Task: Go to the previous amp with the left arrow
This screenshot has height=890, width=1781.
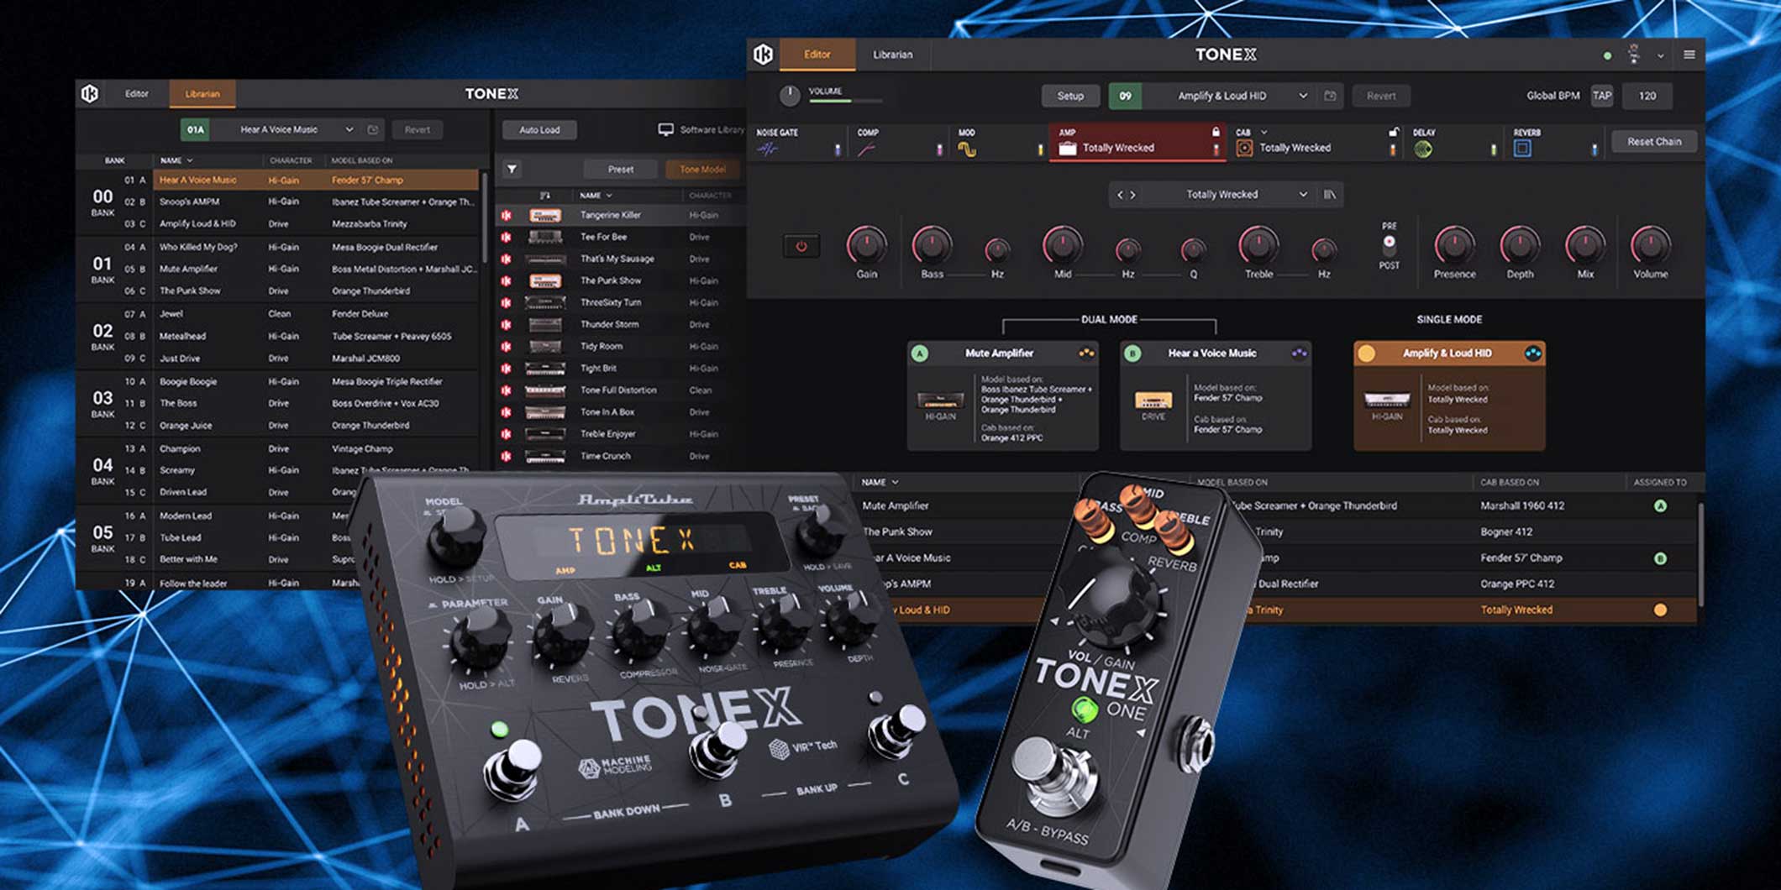Action: (1120, 195)
